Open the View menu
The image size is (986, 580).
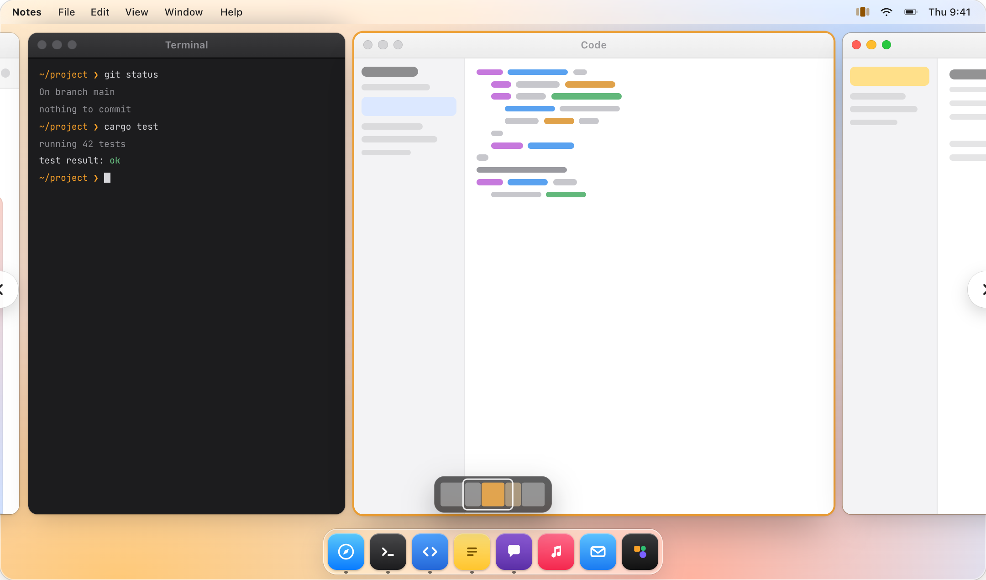click(137, 12)
